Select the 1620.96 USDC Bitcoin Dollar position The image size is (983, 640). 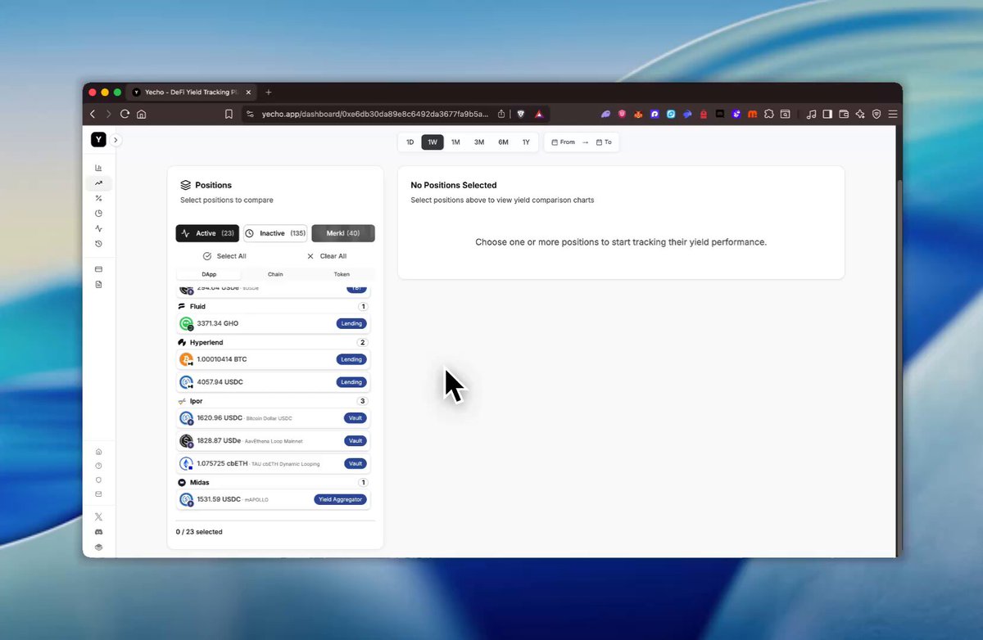pos(274,418)
